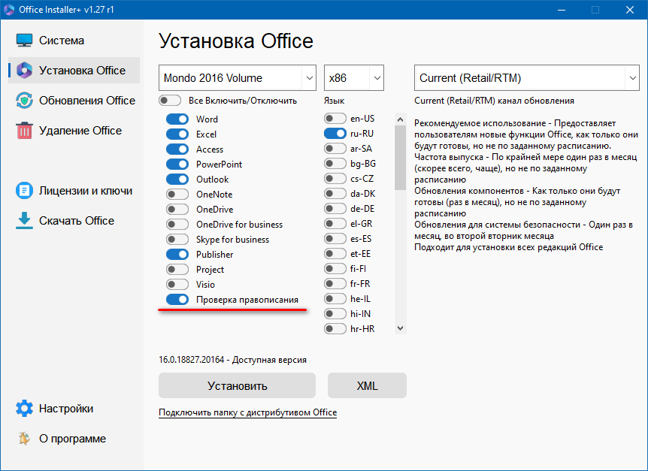Click the Установка Office logo icon

[24, 71]
